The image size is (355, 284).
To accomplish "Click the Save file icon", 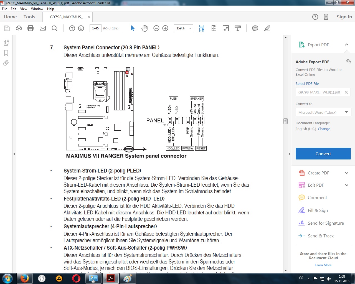I will pyautogui.click(x=7, y=28).
